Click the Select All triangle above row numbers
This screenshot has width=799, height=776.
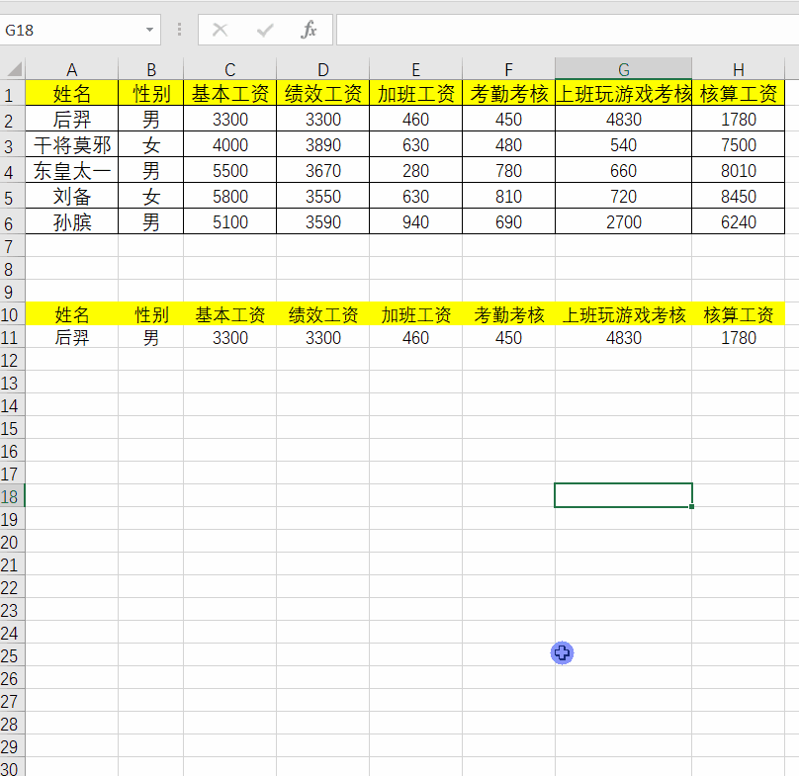pyautogui.click(x=12, y=69)
